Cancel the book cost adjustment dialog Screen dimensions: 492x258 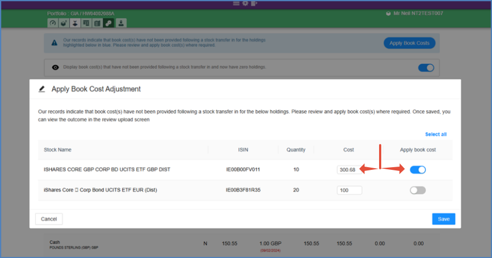49,219
